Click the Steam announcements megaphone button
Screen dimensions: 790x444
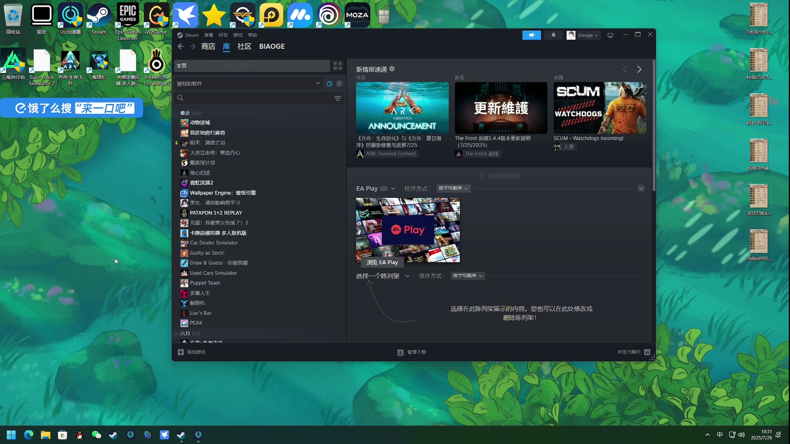tap(532, 35)
